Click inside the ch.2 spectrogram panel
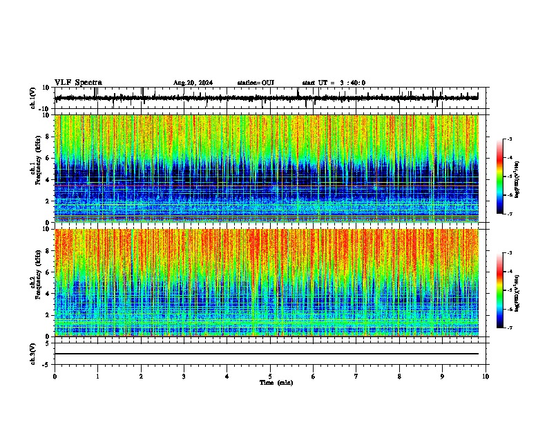The width and height of the screenshot is (547, 422). click(267, 283)
